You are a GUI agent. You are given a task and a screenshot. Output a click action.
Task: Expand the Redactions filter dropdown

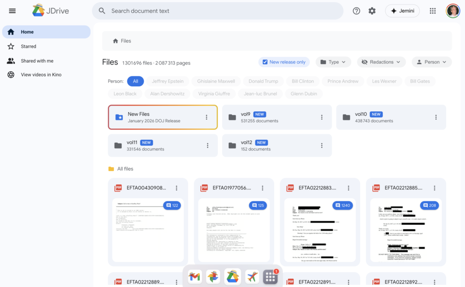[x=381, y=62]
